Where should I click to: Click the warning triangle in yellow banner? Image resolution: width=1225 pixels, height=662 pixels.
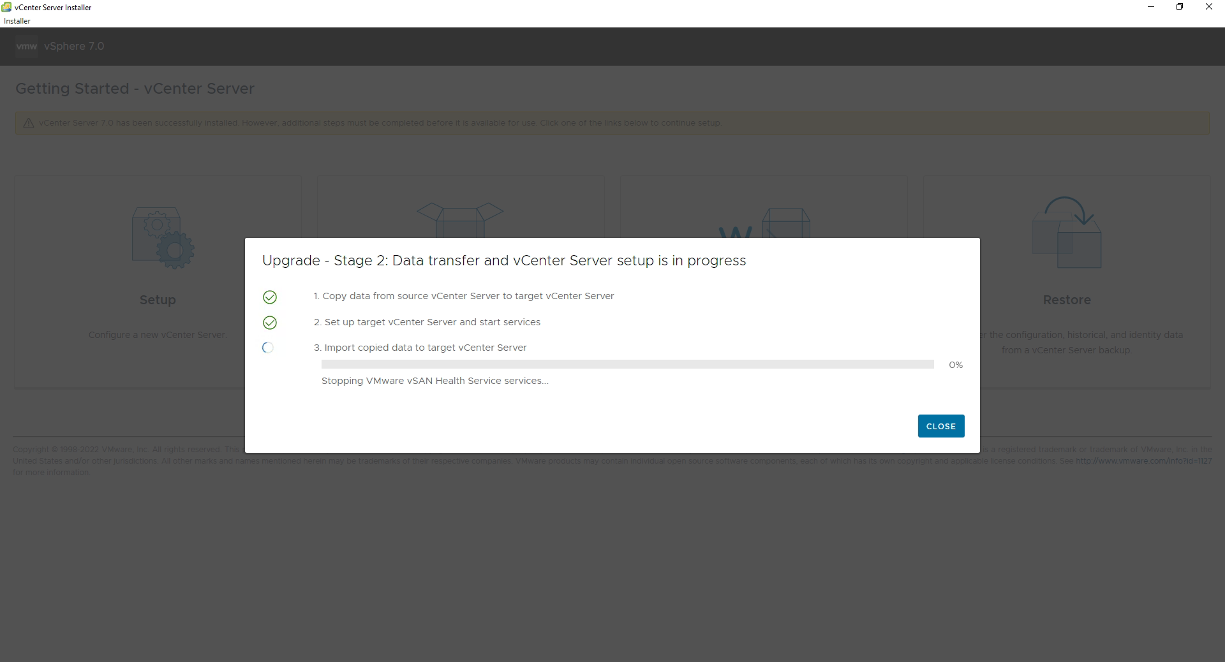pyautogui.click(x=29, y=123)
